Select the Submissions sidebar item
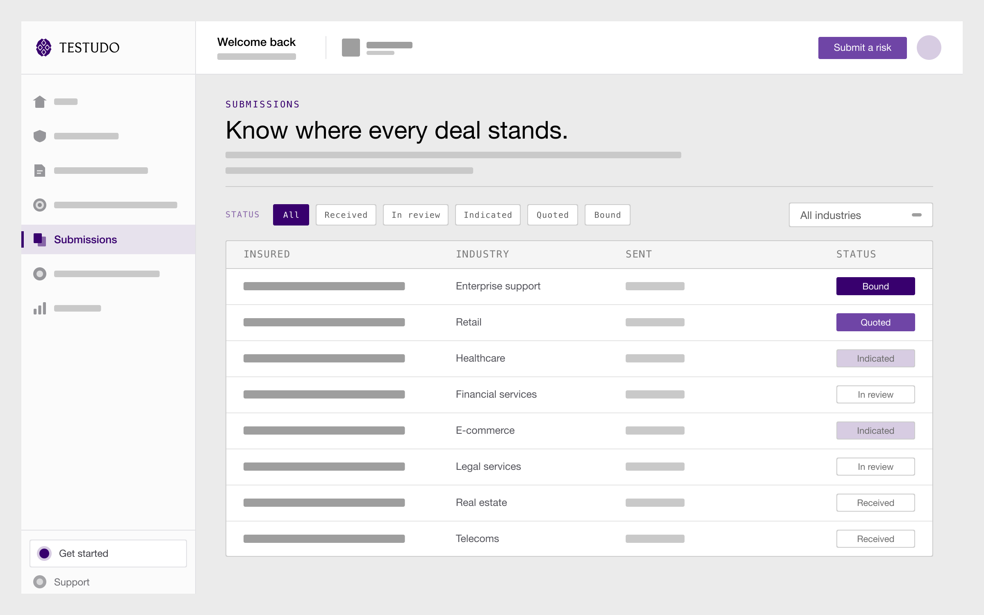Image resolution: width=984 pixels, height=615 pixels. [x=108, y=239]
